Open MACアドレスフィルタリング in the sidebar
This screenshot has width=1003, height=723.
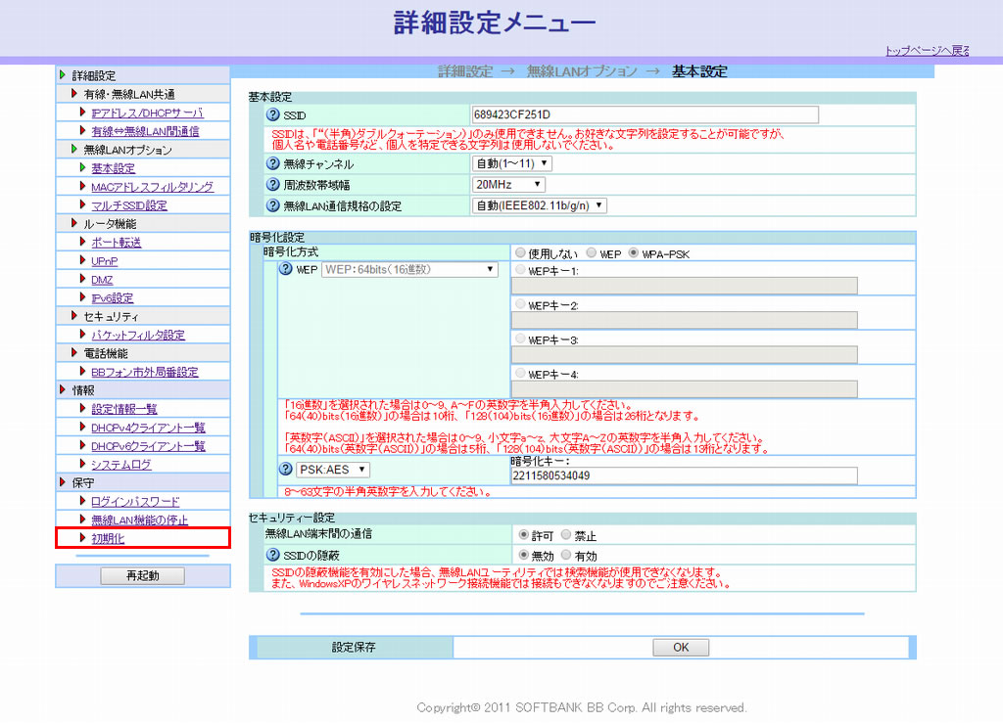point(152,187)
